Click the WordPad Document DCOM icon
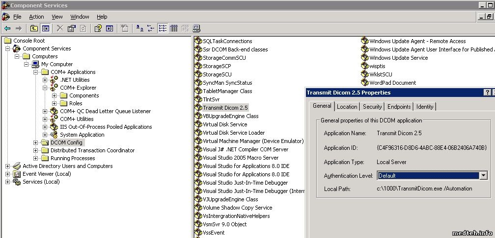 (365, 83)
